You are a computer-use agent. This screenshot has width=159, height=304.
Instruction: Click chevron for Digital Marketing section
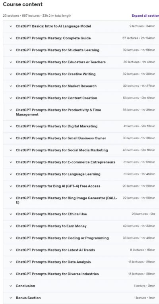tap(11, 126)
